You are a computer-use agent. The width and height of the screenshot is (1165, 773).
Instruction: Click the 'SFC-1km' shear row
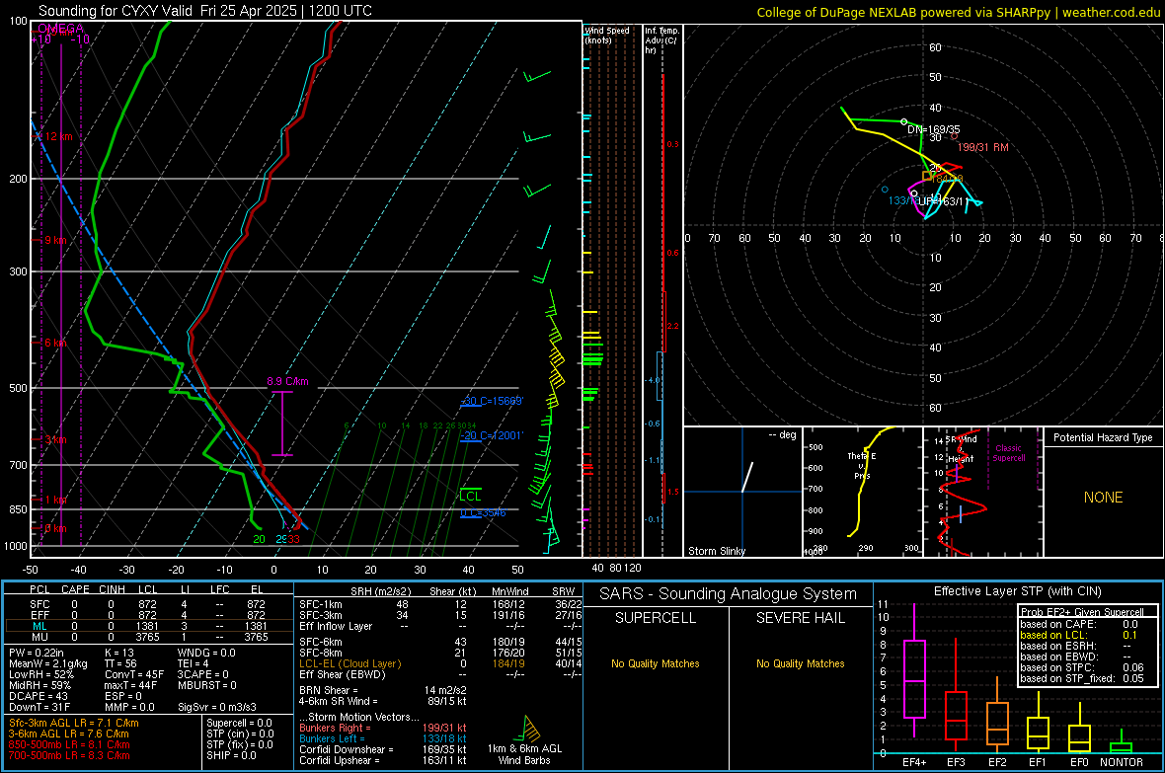coord(440,604)
